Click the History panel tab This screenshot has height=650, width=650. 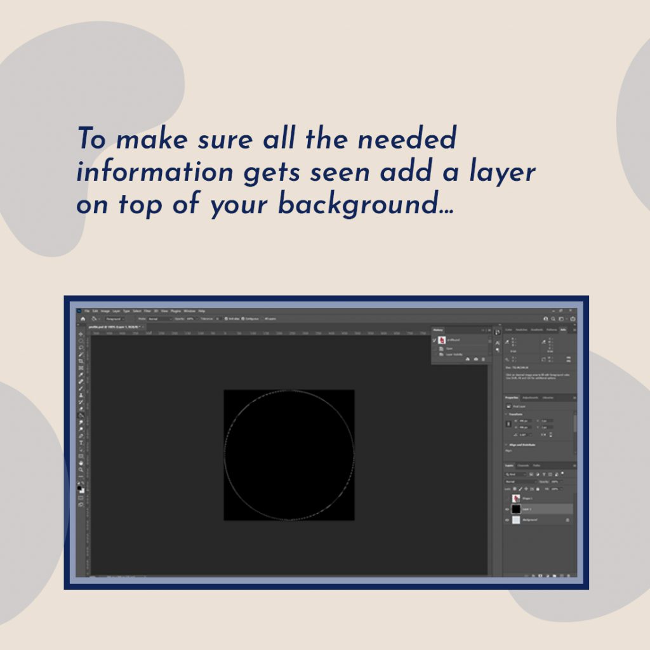pos(438,330)
